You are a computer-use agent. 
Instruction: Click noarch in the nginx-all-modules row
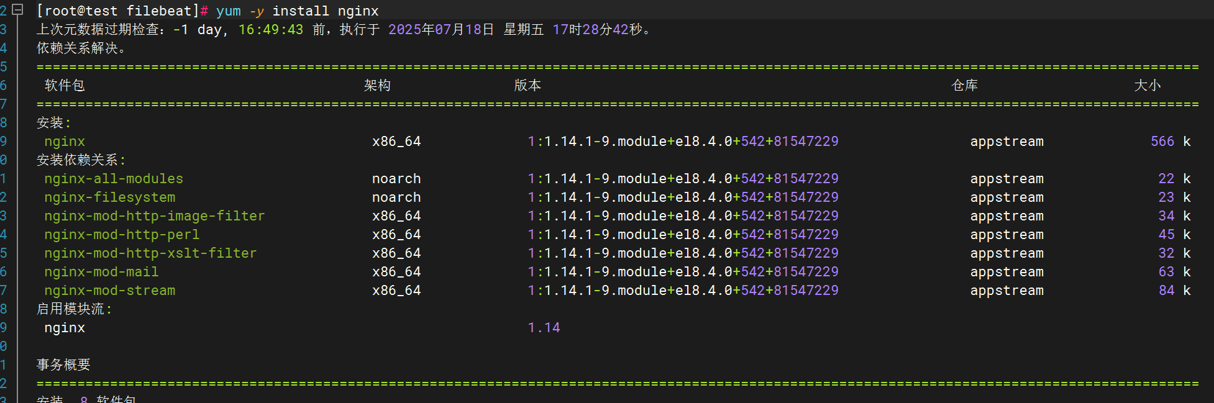pos(396,179)
